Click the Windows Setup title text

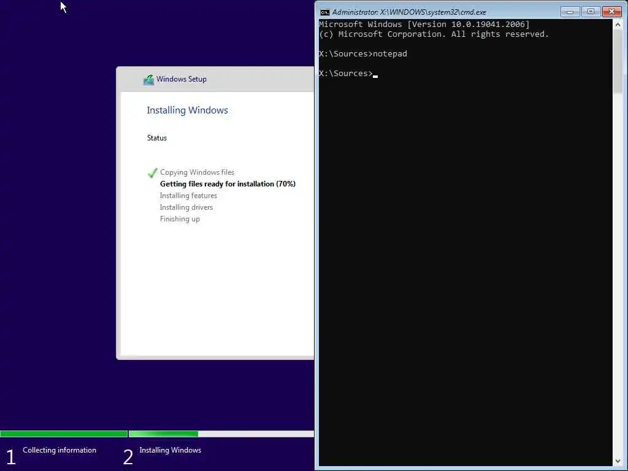click(182, 79)
